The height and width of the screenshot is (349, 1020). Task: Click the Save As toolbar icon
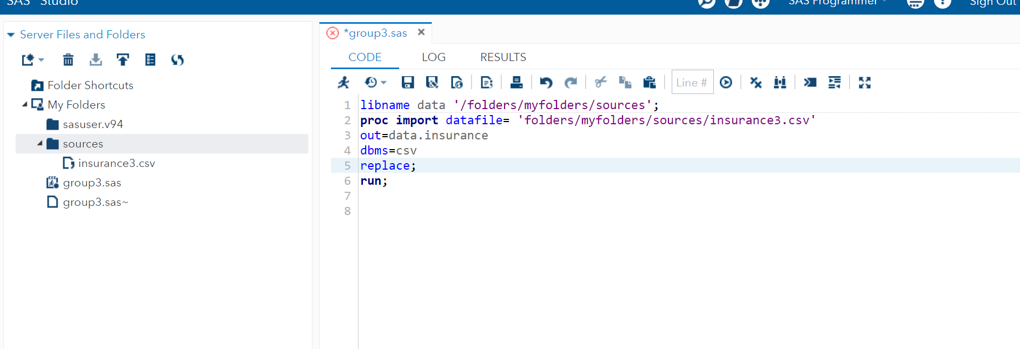pyautogui.click(x=432, y=83)
